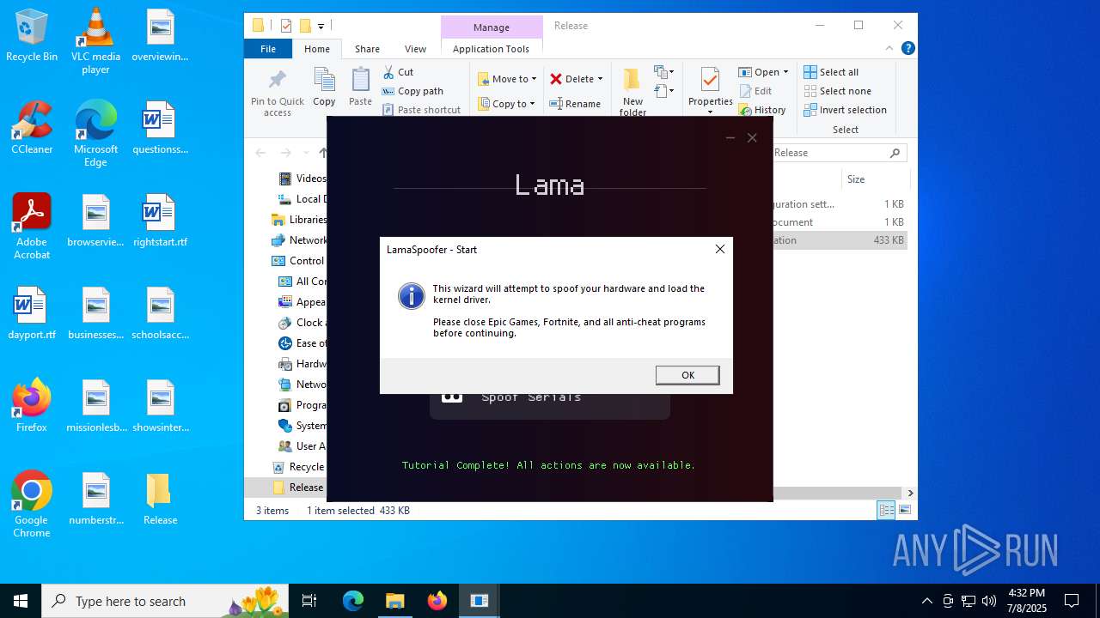This screenshot has width=1100, height=618.
Task: Select Libraries in the navigation pane
Action: pyautogui.click(x=299, y=220)
